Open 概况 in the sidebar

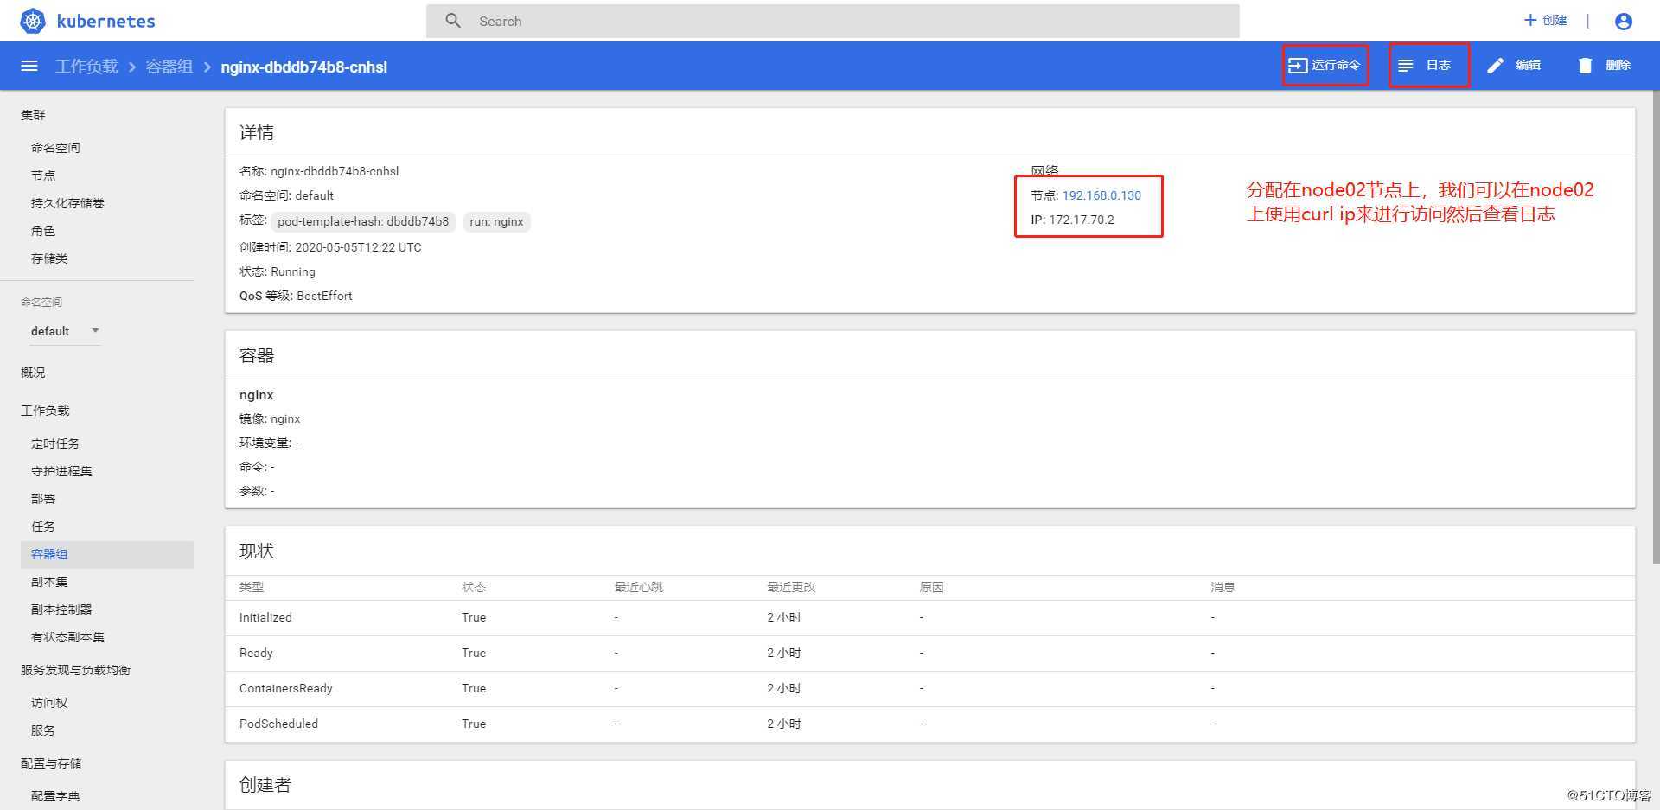[x=33, y=373]
